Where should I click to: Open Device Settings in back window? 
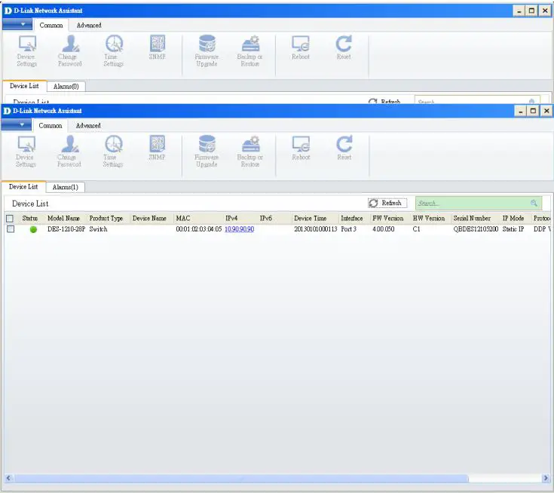tap(27, 51)
